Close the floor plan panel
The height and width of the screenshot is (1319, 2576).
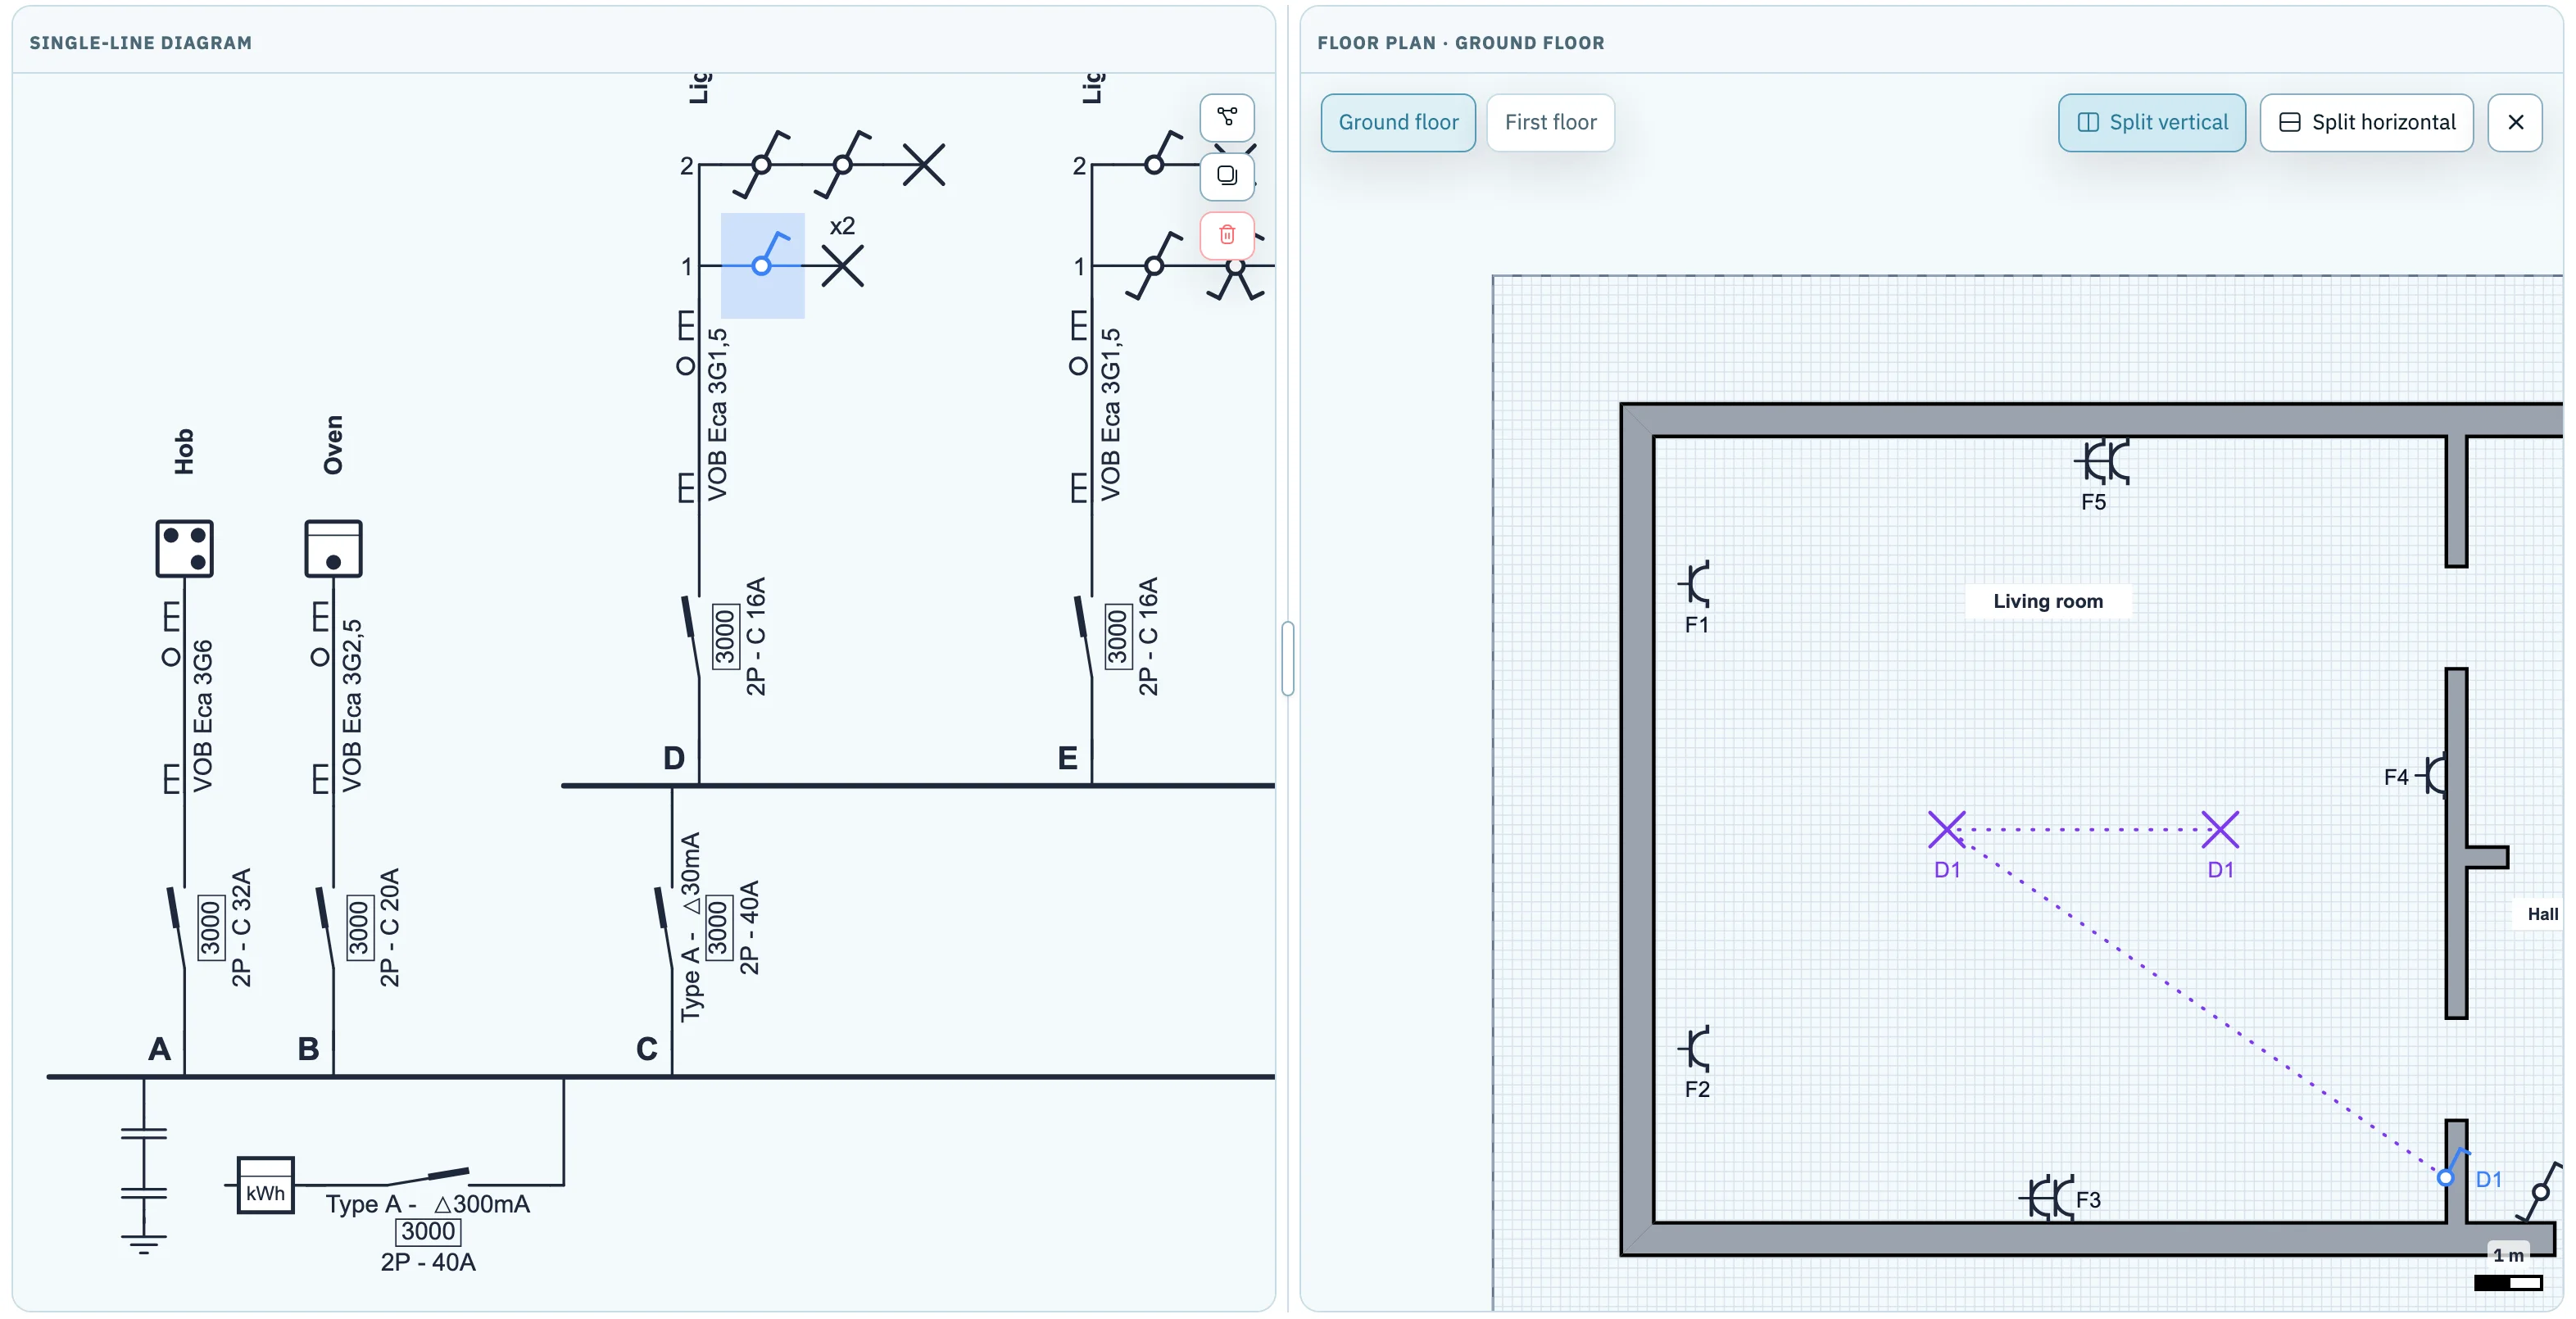coord(2516,122)
